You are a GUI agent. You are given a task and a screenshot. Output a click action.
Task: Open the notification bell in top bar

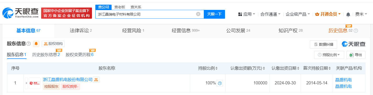pos(348,14)
